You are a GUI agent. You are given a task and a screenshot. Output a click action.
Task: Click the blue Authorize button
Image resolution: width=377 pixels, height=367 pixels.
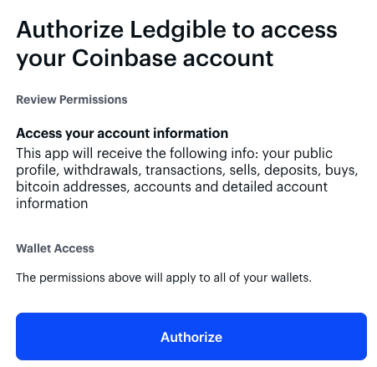point(191,336)
